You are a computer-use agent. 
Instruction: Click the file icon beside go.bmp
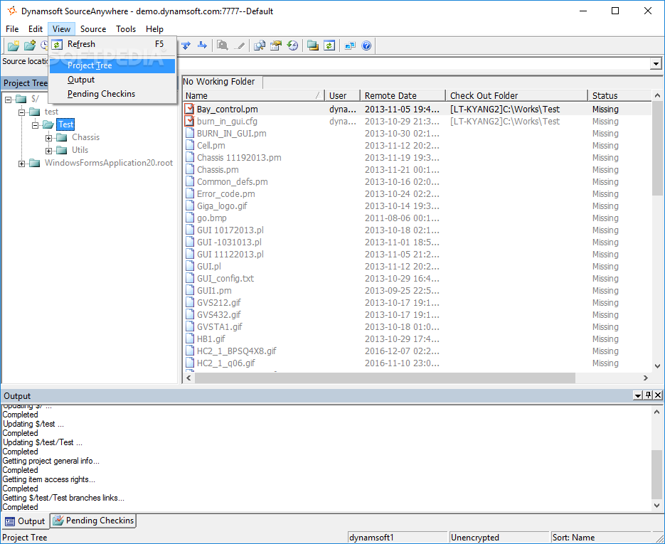point(190,218)
